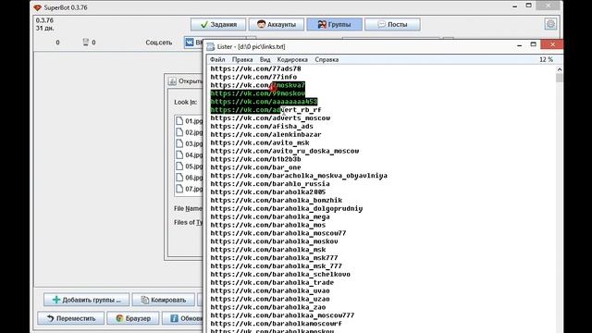Image resolution: width=592 pixels, height=333 pixels.
Task: Click the Lister vertical scrollbar thumb
Action: click(x=559, y=78)
